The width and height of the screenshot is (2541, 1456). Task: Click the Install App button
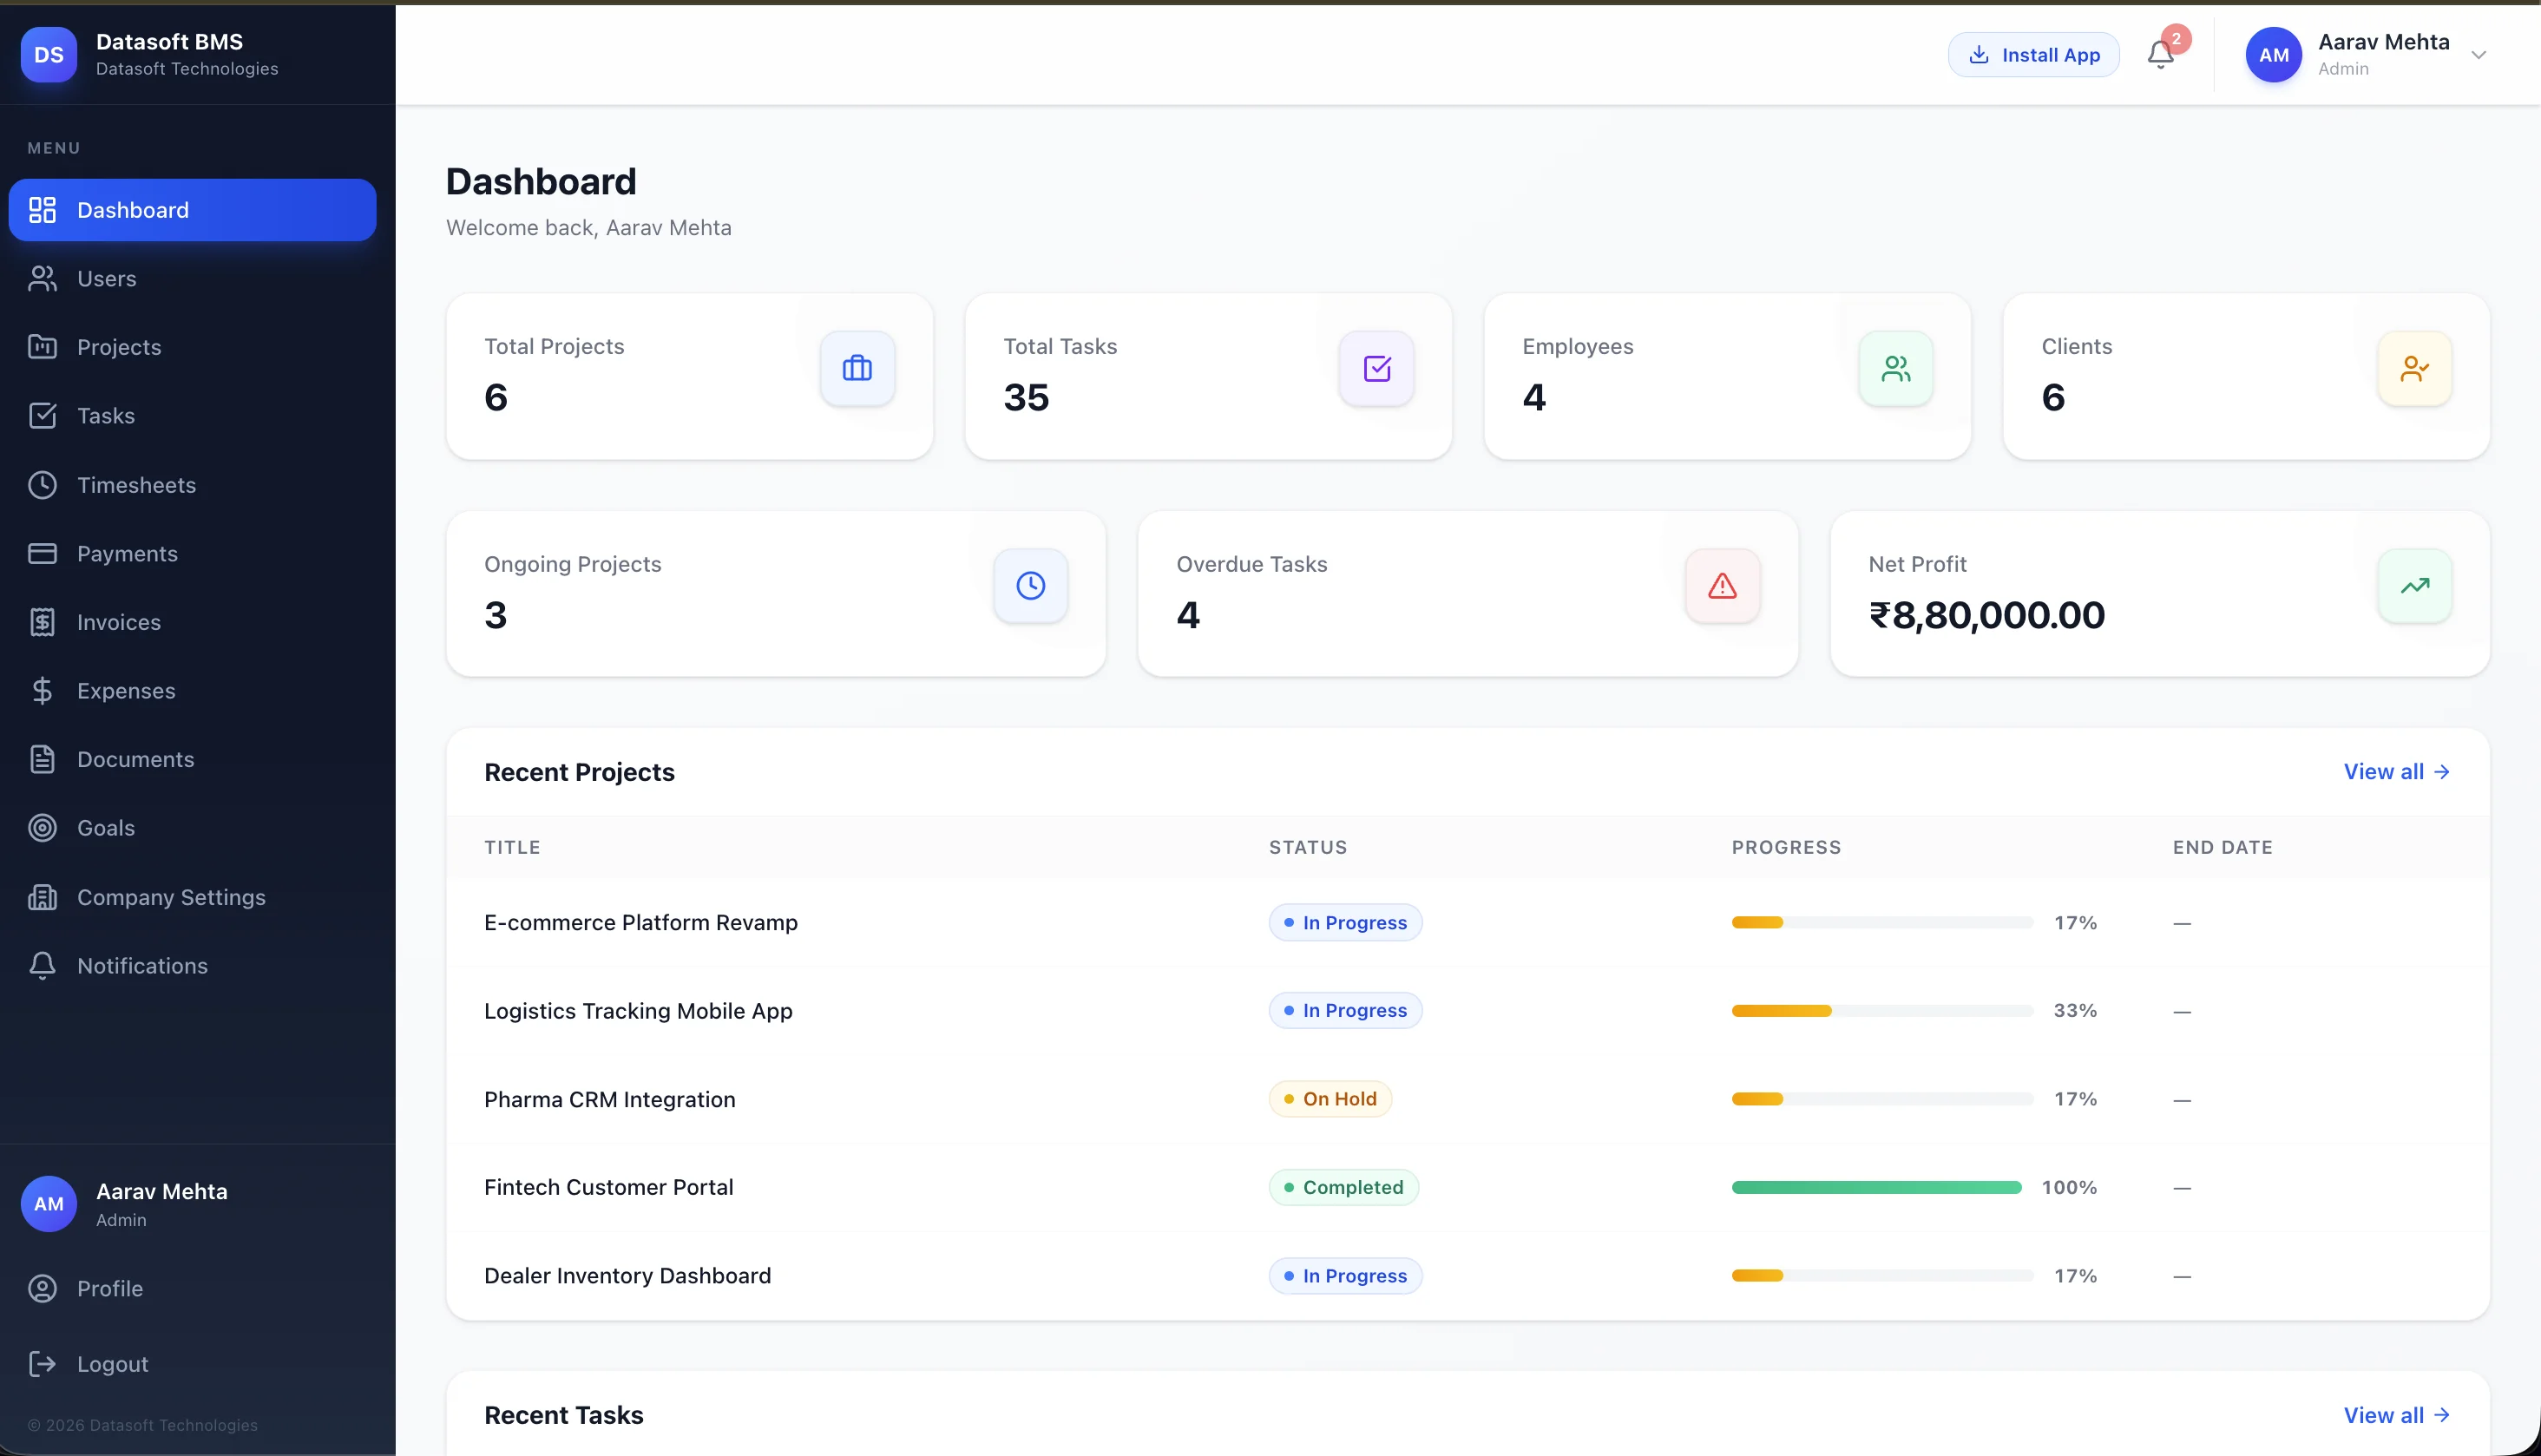tap(2032, 54)
